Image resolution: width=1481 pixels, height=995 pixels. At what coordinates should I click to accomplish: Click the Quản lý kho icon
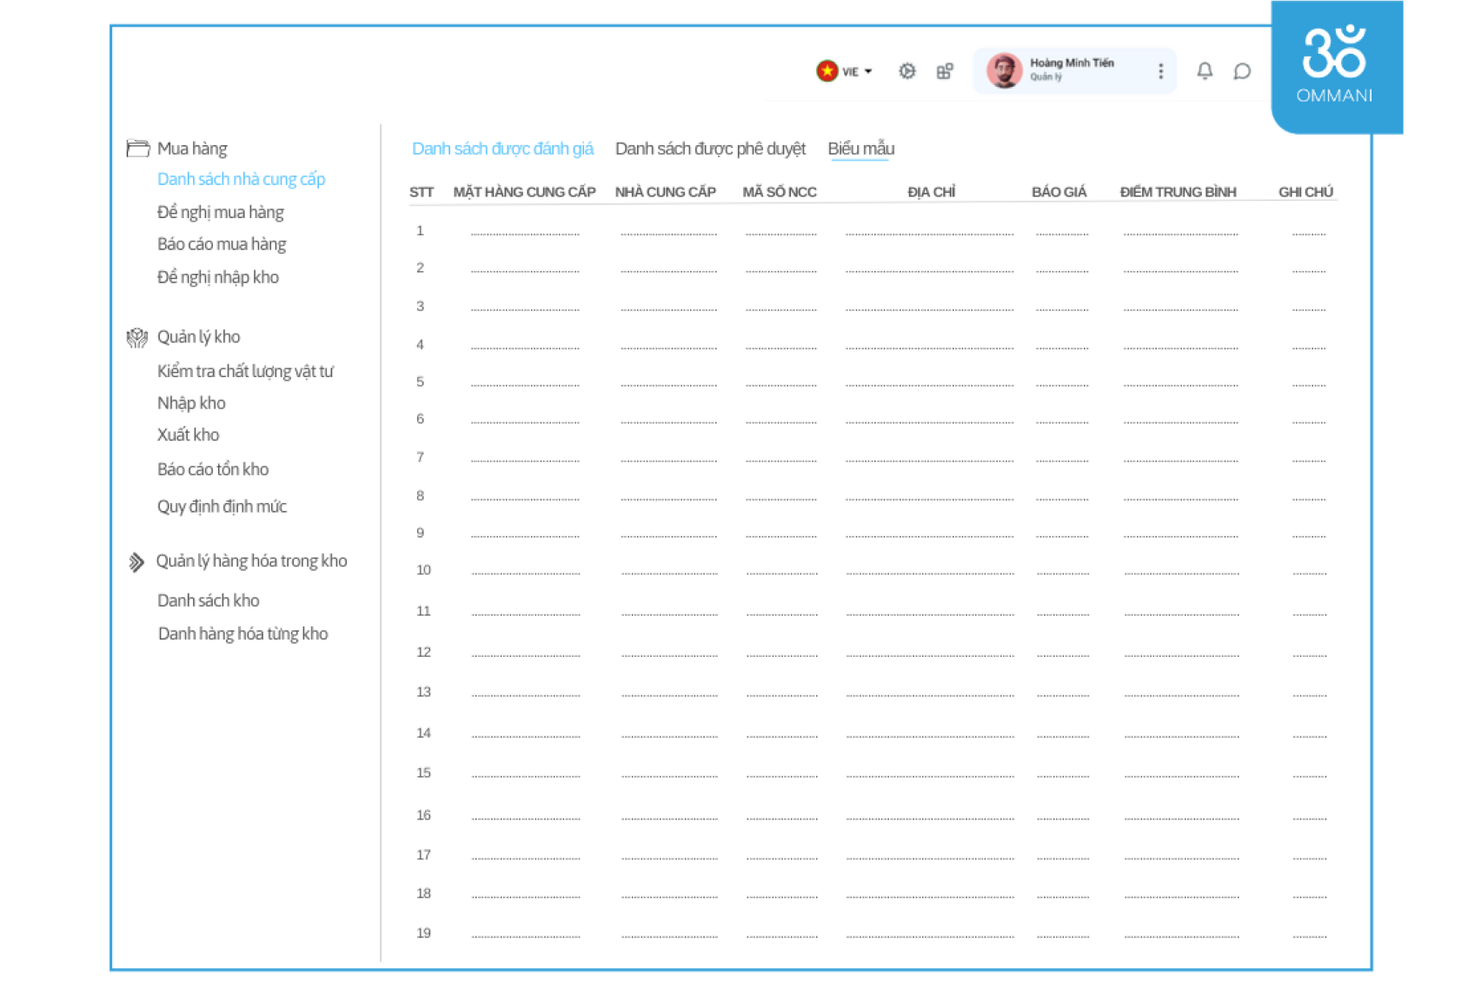click(137, 337)
